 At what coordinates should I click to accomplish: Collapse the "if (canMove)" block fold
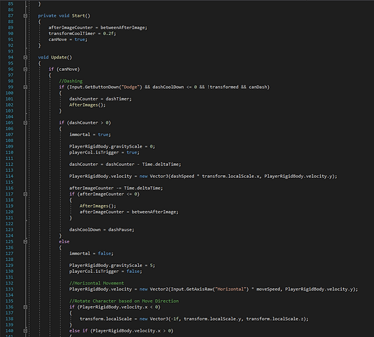26,69
